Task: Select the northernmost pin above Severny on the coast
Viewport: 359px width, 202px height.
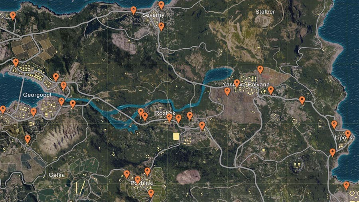Action: 162,5
